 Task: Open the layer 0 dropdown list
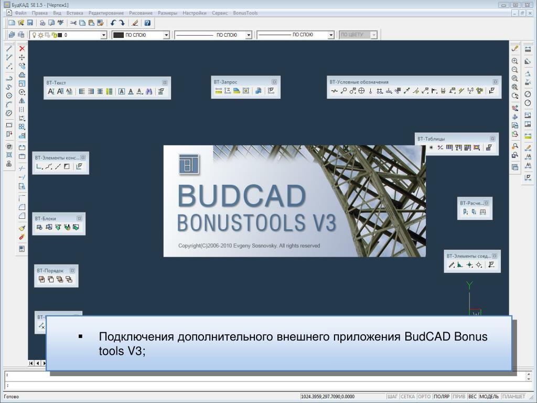(x=103, y=35)
